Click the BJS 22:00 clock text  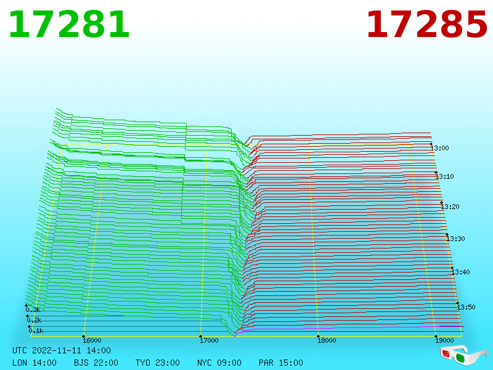point(96,363)
